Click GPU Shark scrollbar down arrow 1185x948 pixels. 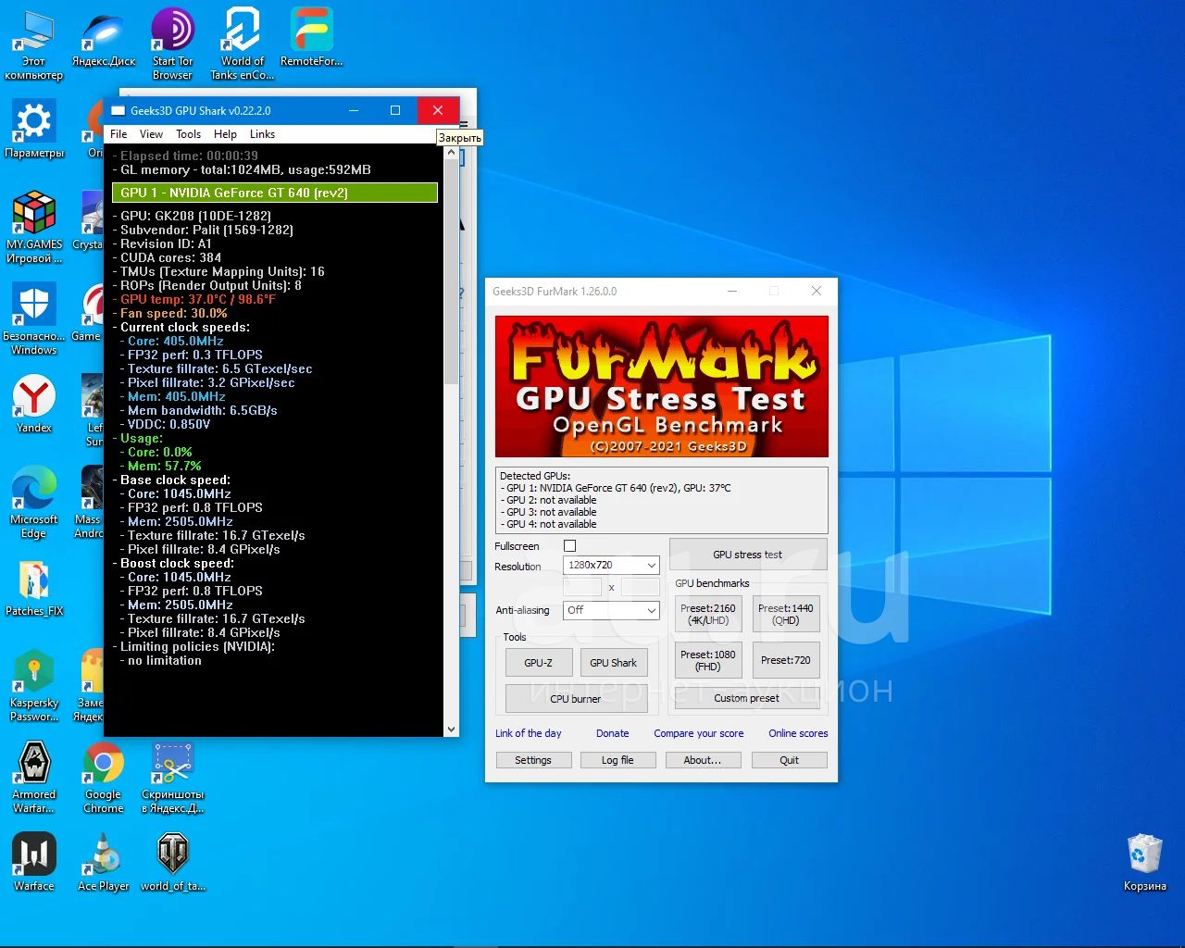coord(452,730)
